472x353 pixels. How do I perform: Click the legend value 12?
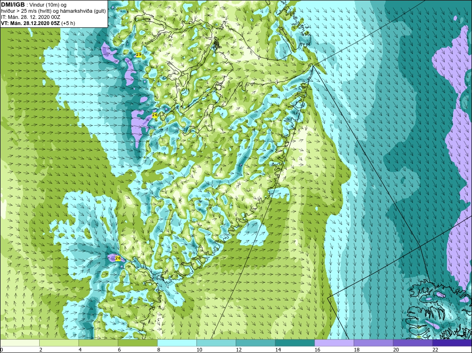click(x=238, y=350)
